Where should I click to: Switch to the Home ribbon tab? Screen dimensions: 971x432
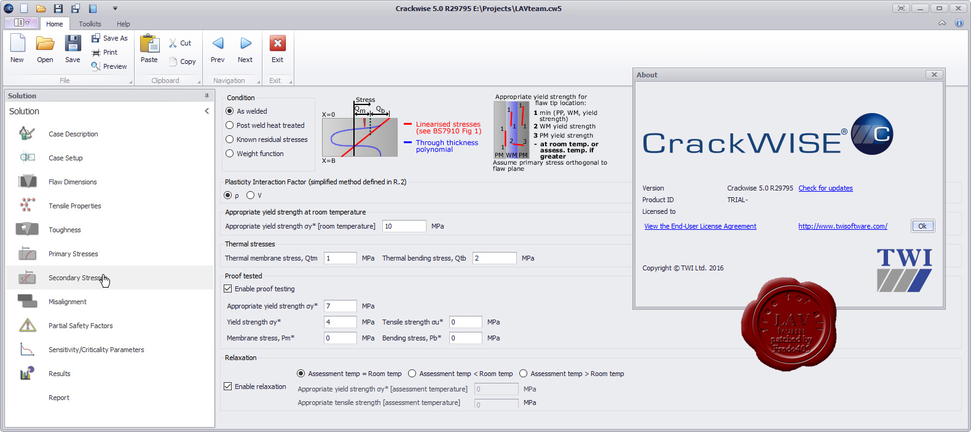pos(55,24)
